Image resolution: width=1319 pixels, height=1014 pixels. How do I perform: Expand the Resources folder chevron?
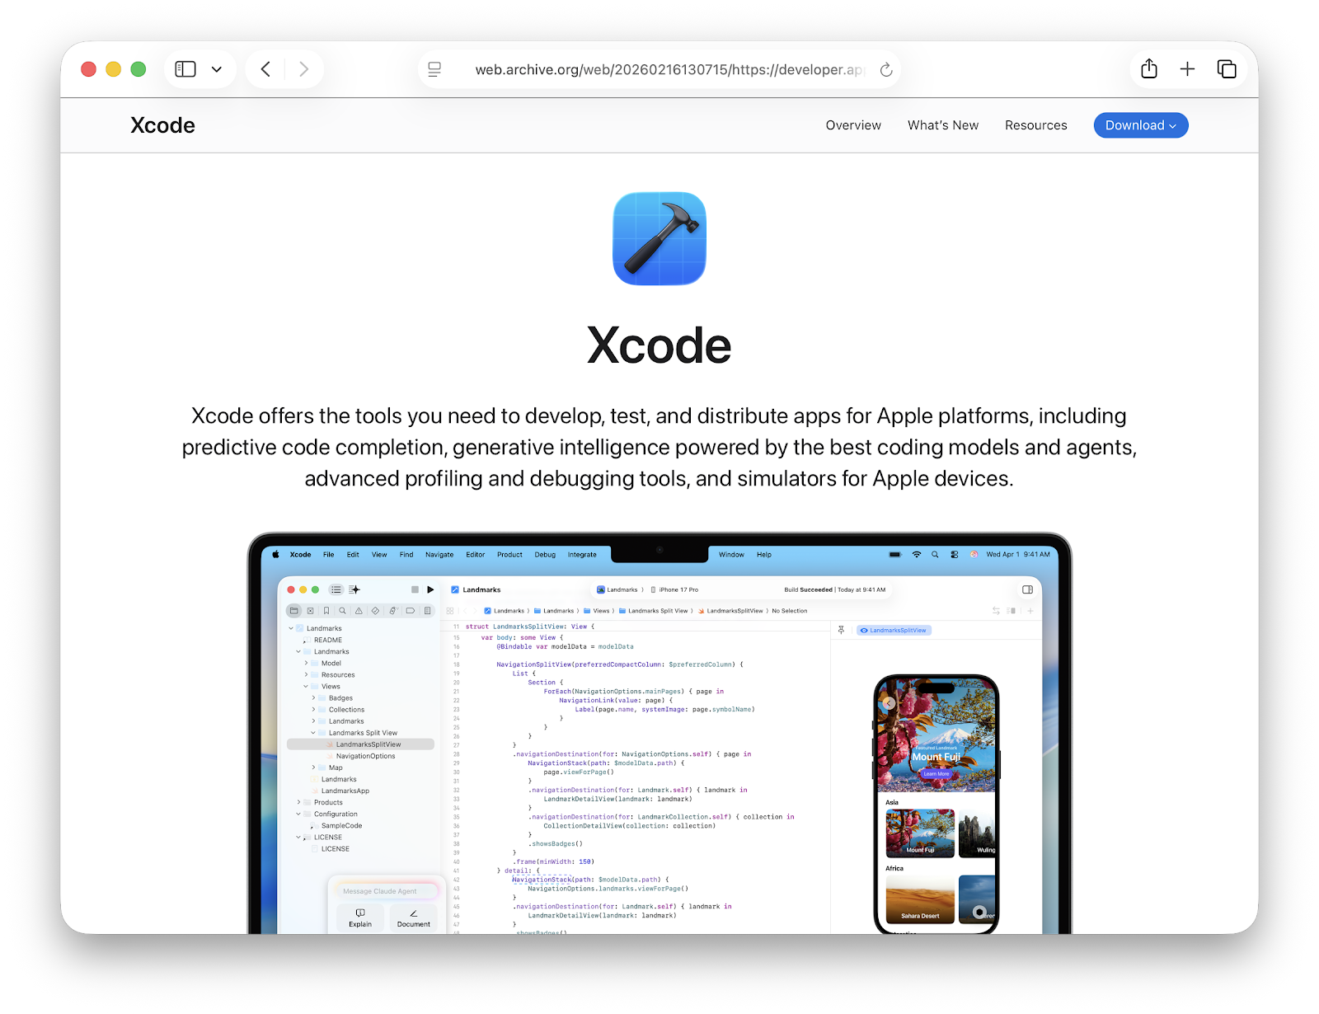(x=306, y=674)
